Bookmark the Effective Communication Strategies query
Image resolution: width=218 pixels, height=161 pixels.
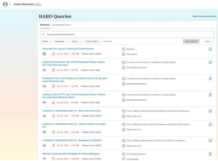210,154
